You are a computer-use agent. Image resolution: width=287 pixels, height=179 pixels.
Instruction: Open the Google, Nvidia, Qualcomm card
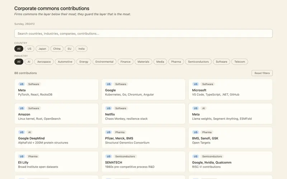coord(230,162)
